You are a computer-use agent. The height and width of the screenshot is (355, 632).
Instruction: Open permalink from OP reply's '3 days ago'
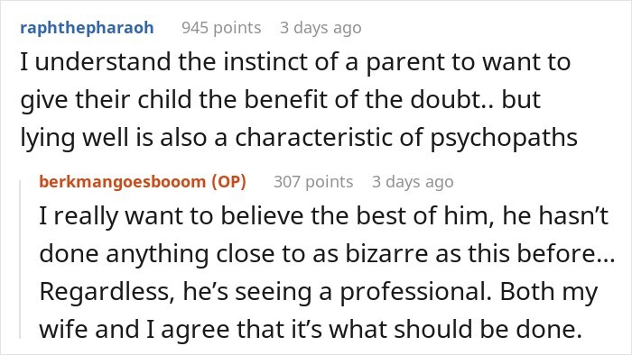pos(413,182)
